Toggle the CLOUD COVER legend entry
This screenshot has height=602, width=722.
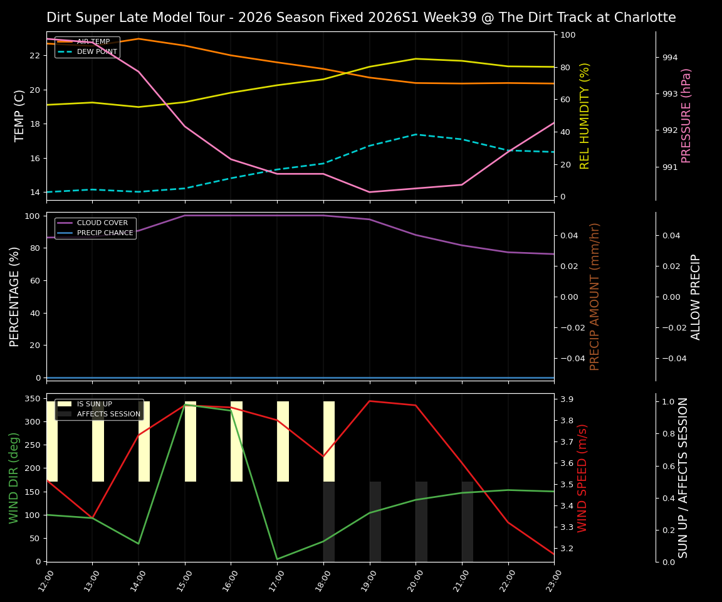[x=103, y=223]
